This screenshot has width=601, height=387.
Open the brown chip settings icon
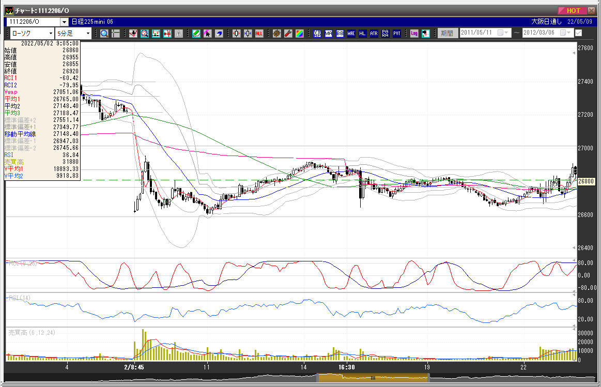[277, 34]
